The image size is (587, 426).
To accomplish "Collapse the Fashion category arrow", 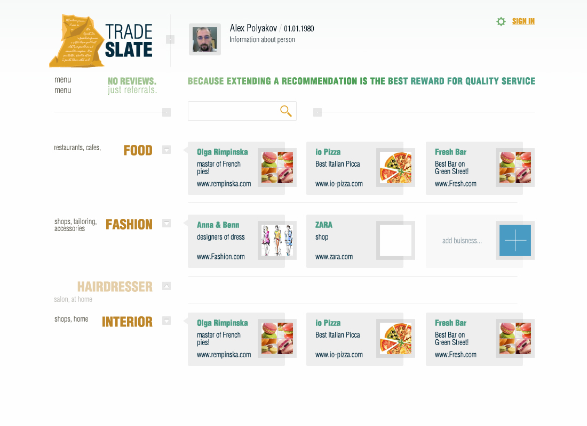I will click(166, 224).
